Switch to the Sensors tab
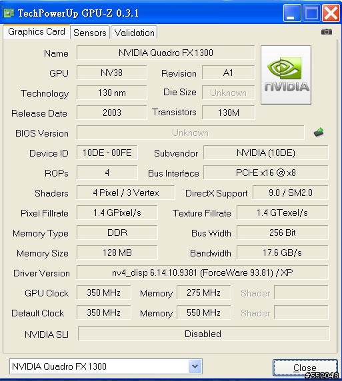This screenshot has height=381, width=342. [x=90, y=33]
